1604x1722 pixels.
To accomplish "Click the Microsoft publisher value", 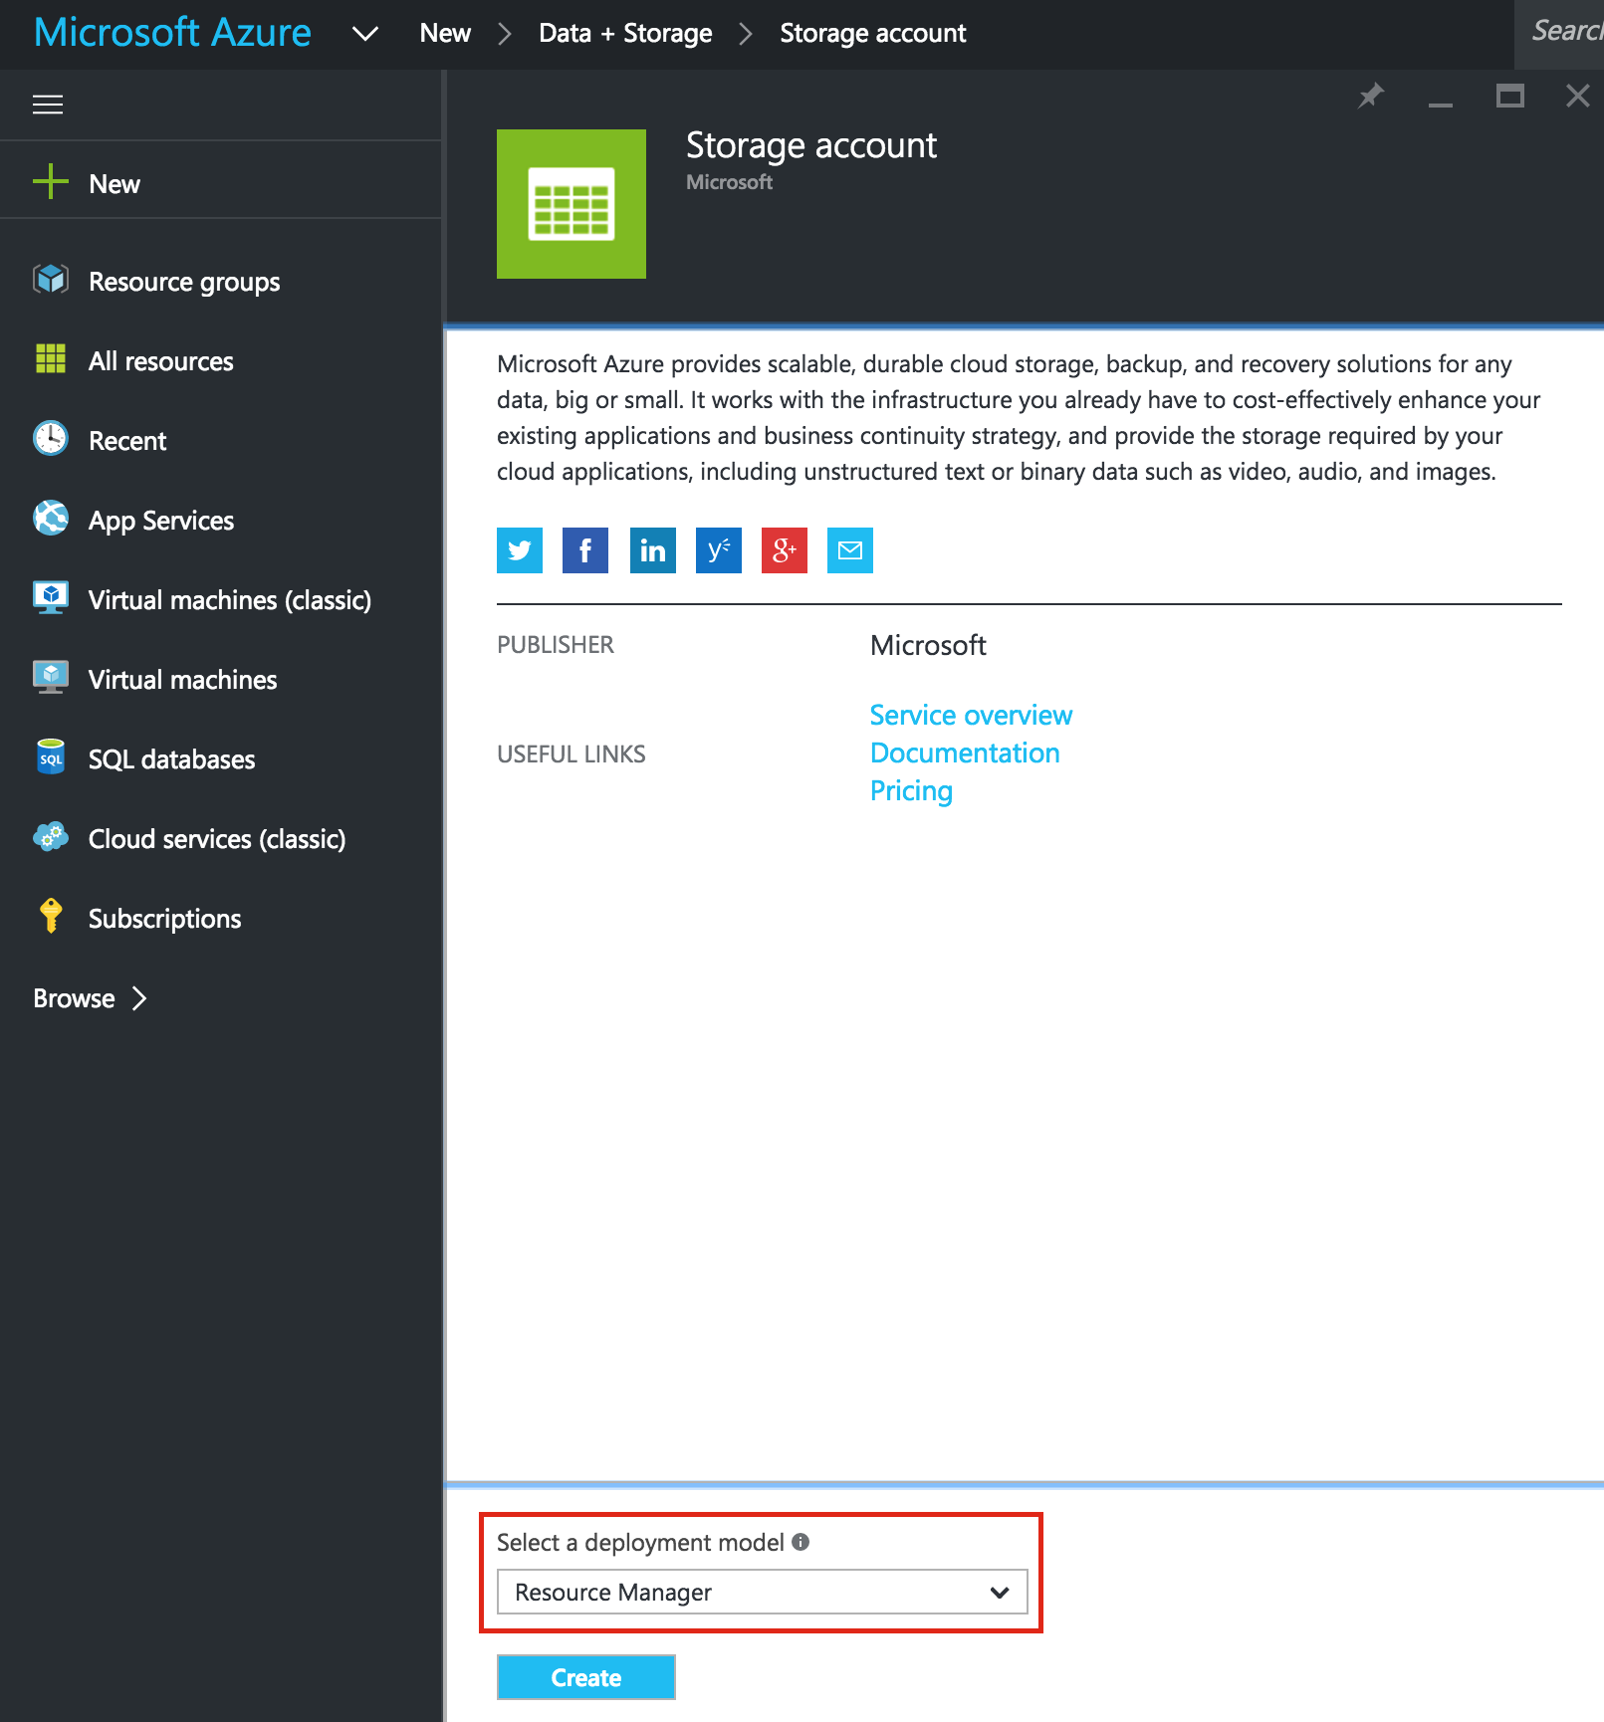I will click(929, 645).
